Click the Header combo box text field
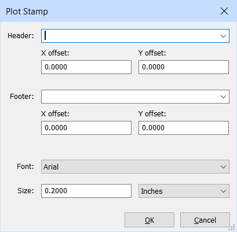The height and width of the screenshot is (232, 237). (130, 36)
